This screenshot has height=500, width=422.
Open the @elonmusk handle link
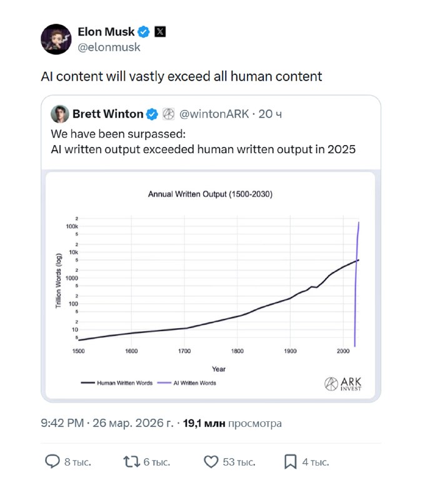(109, 47)
